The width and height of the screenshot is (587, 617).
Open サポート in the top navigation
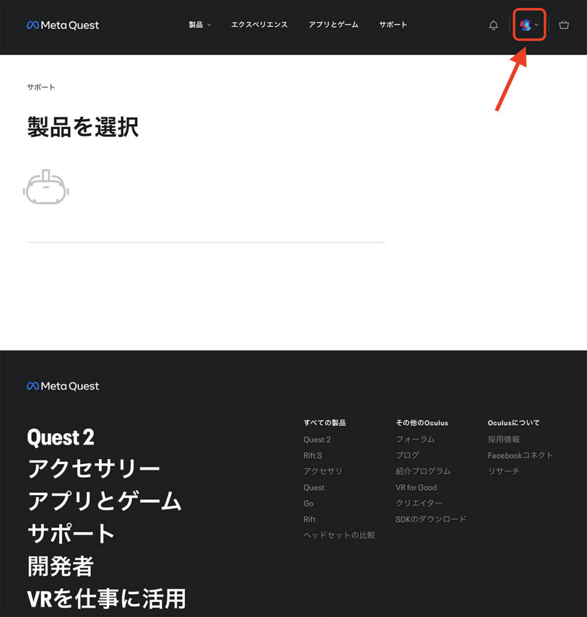click(x=393, y=25)
